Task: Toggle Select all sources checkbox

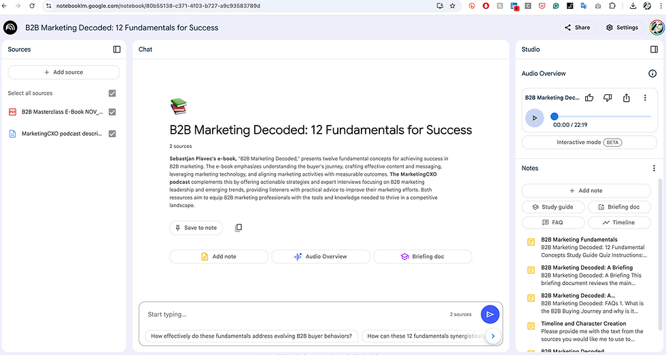Action: click(x=112, y=93)
